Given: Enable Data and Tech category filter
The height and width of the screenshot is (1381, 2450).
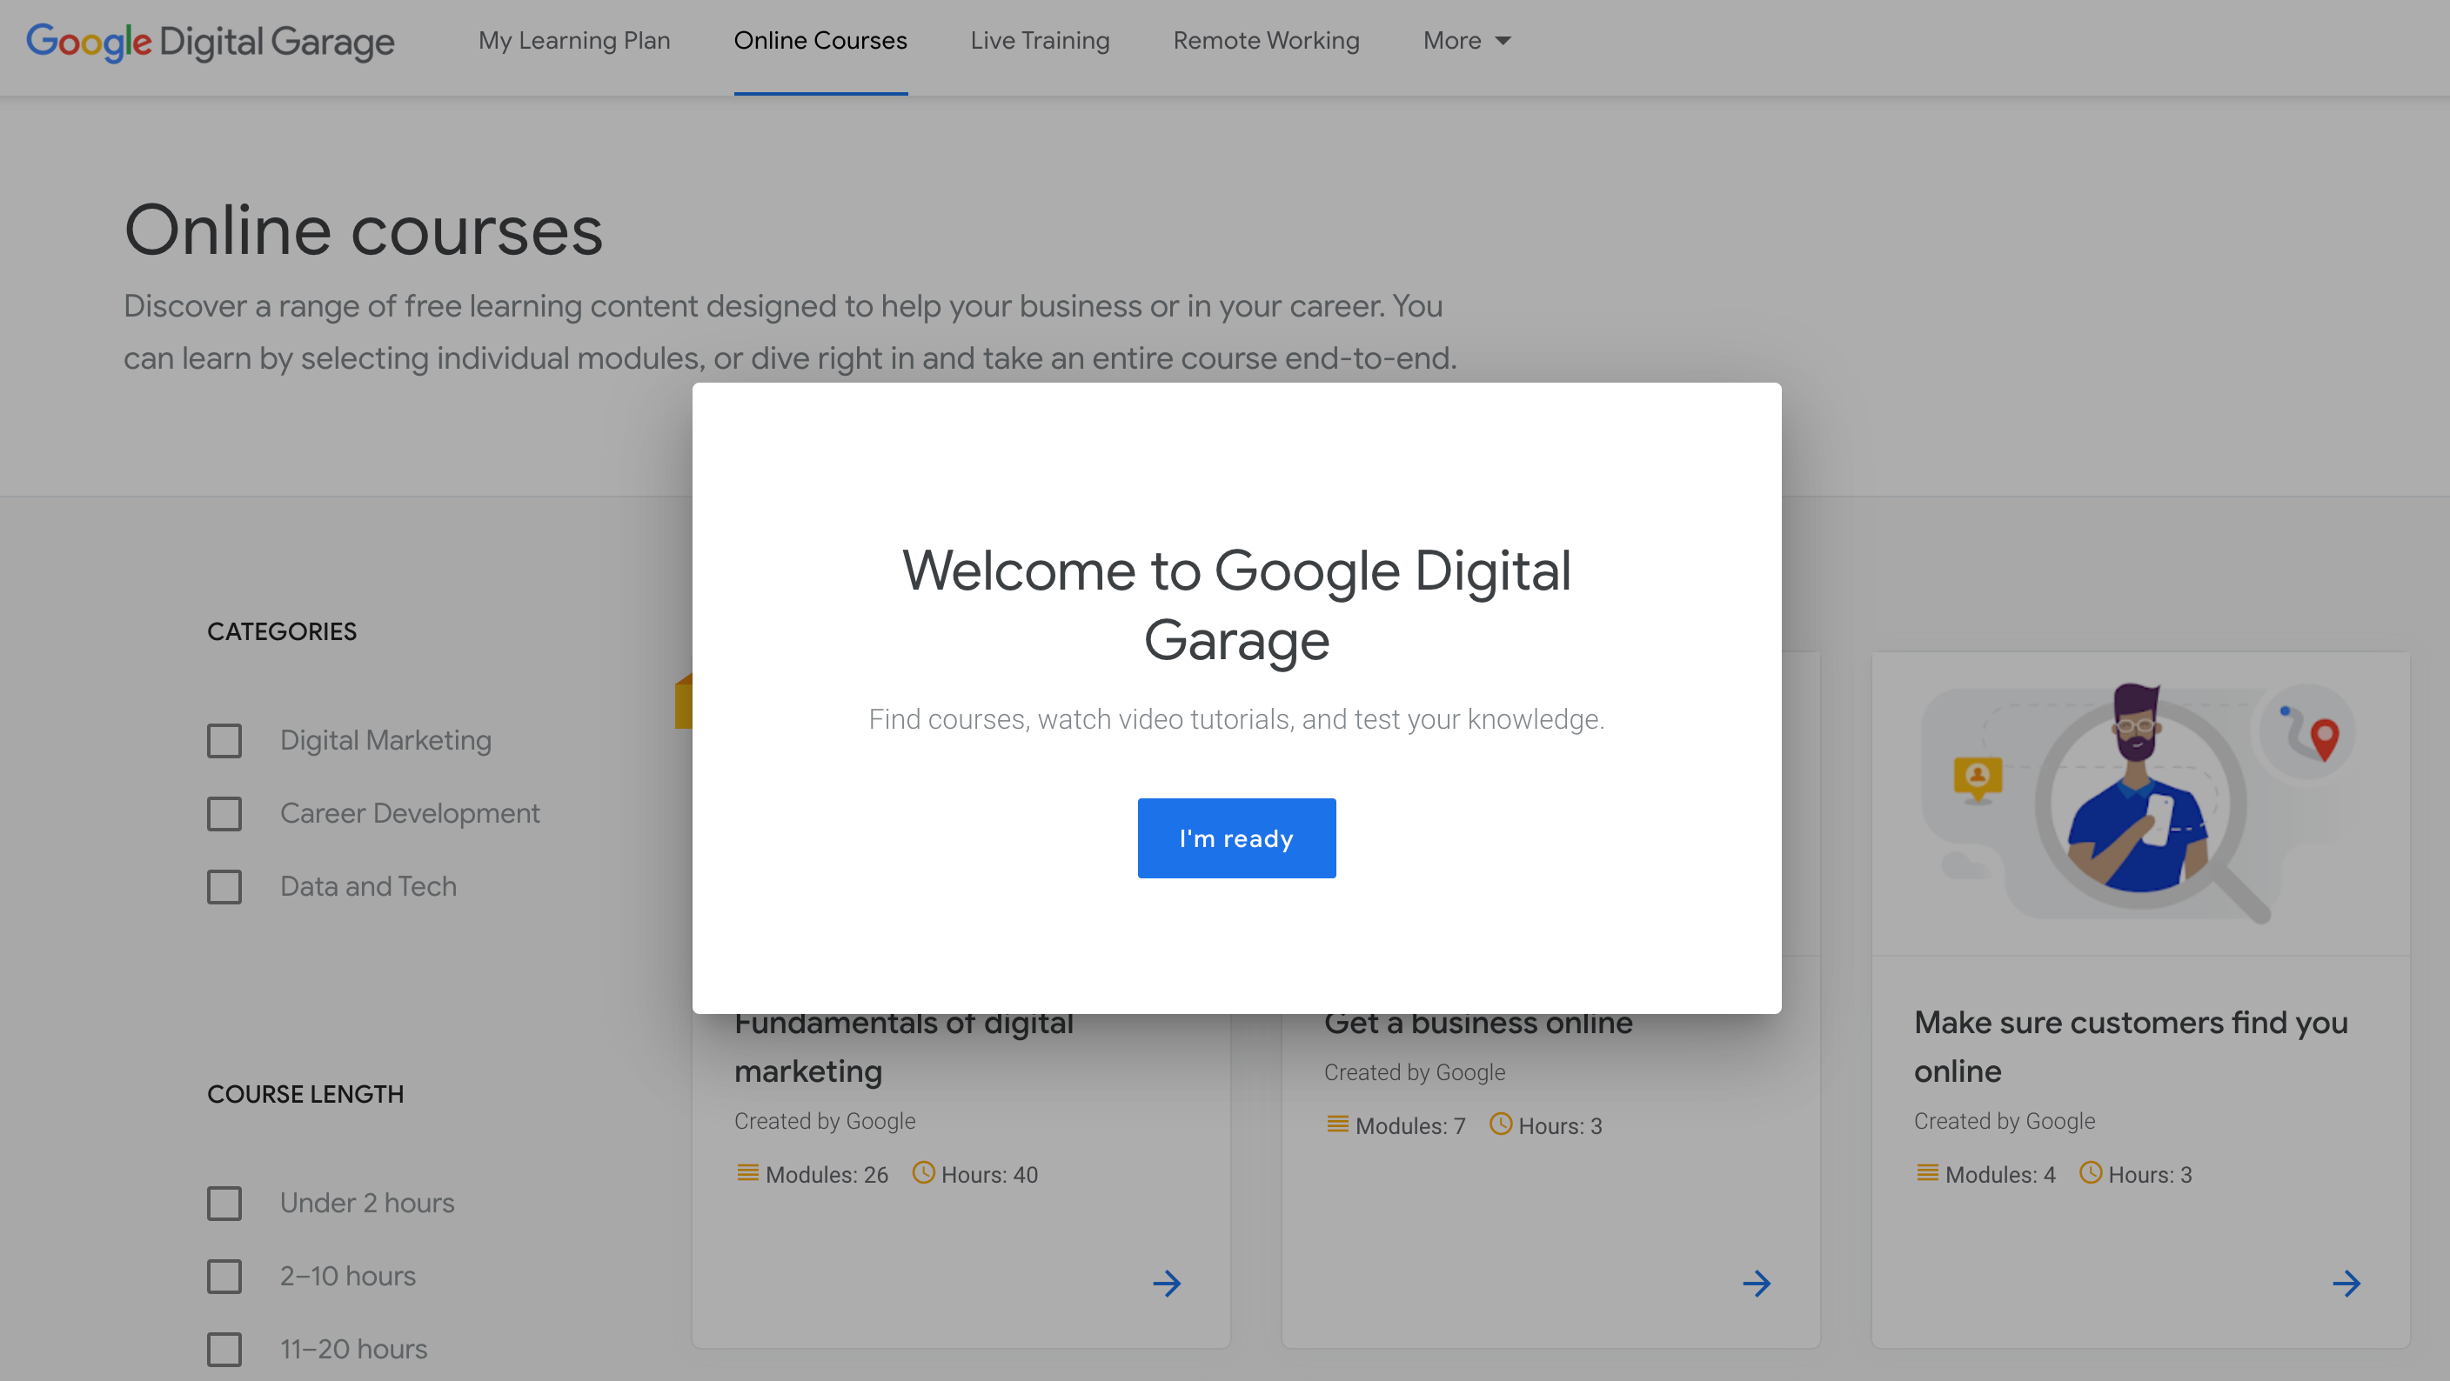Looking at the screenshot, I should [224, 884].
